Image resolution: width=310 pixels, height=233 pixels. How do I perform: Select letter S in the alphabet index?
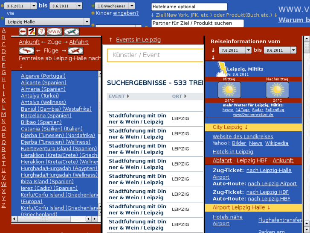(3, 156)
